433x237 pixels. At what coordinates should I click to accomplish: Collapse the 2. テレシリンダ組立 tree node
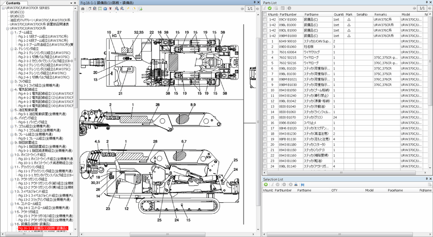coord(12,48)
